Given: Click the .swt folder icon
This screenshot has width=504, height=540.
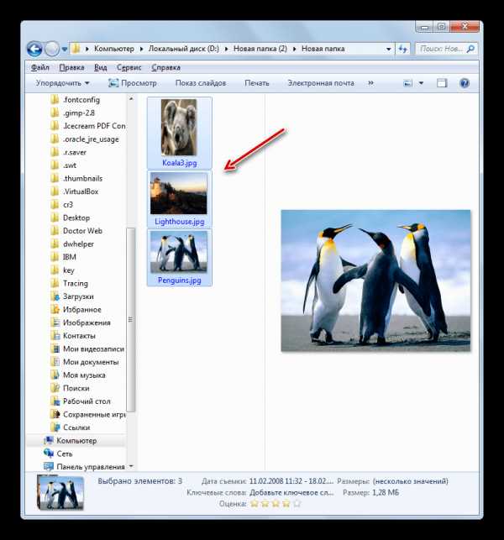Looking at the screenshot, I should [x=55, y=165].
